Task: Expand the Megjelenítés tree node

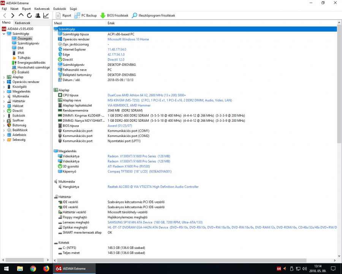Action: (4, 92)
